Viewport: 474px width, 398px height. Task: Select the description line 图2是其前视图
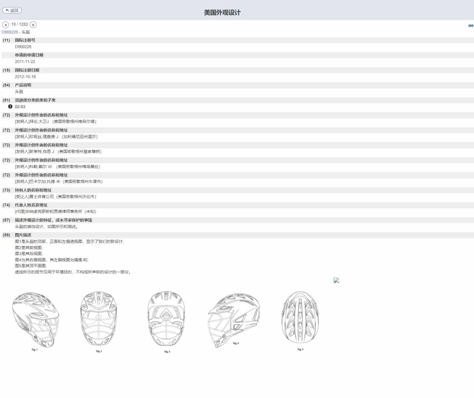[29, 248]
